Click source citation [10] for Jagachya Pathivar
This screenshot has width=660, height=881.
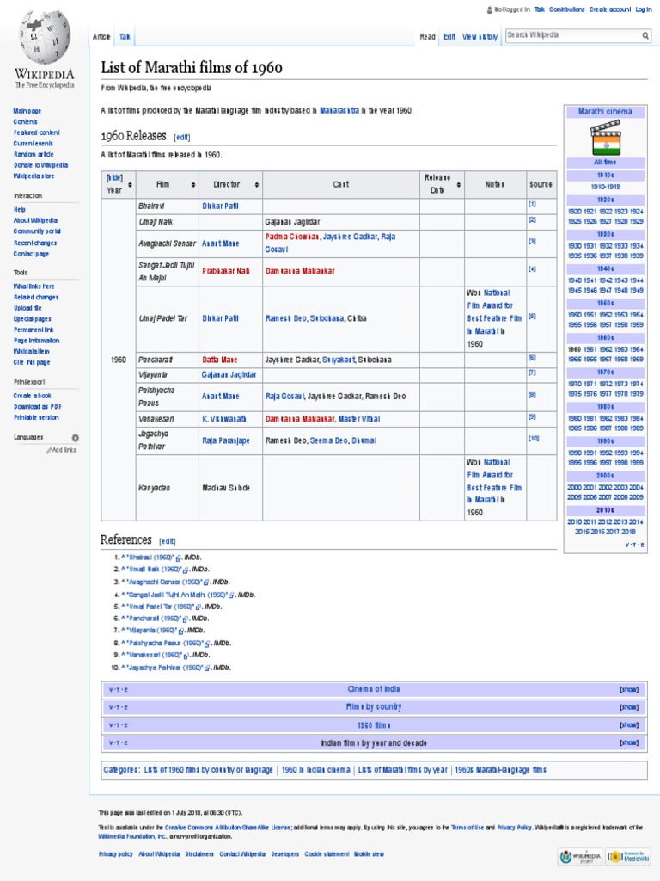(533, 438)
